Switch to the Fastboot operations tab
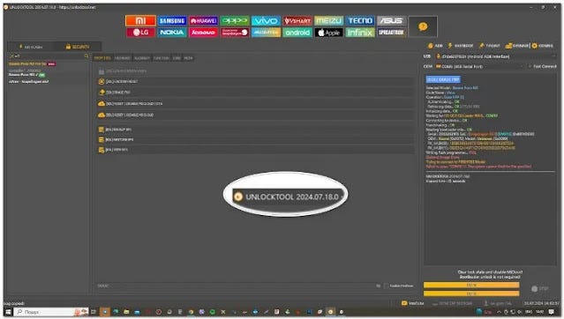This screenshot has height=319, width=564. [x=123, y=58]
